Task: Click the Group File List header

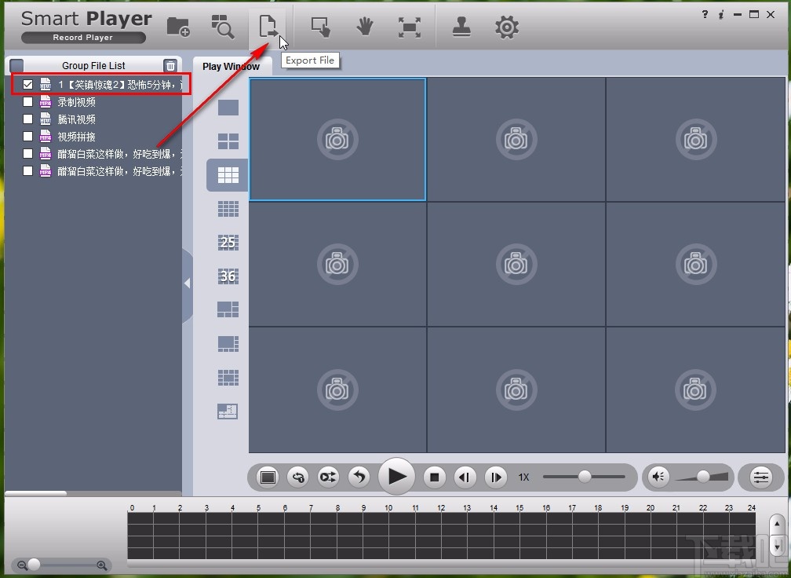Action: click(94, 66)
